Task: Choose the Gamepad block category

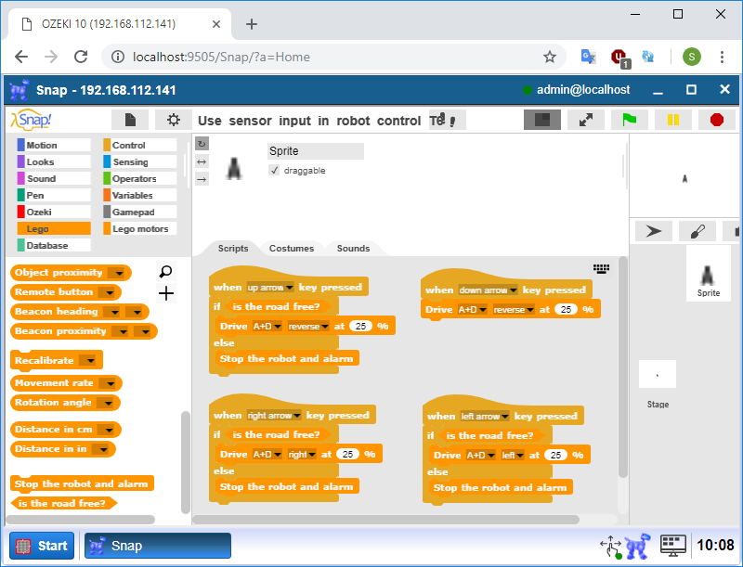Action: pyautogui.click(x=140, y=212)
